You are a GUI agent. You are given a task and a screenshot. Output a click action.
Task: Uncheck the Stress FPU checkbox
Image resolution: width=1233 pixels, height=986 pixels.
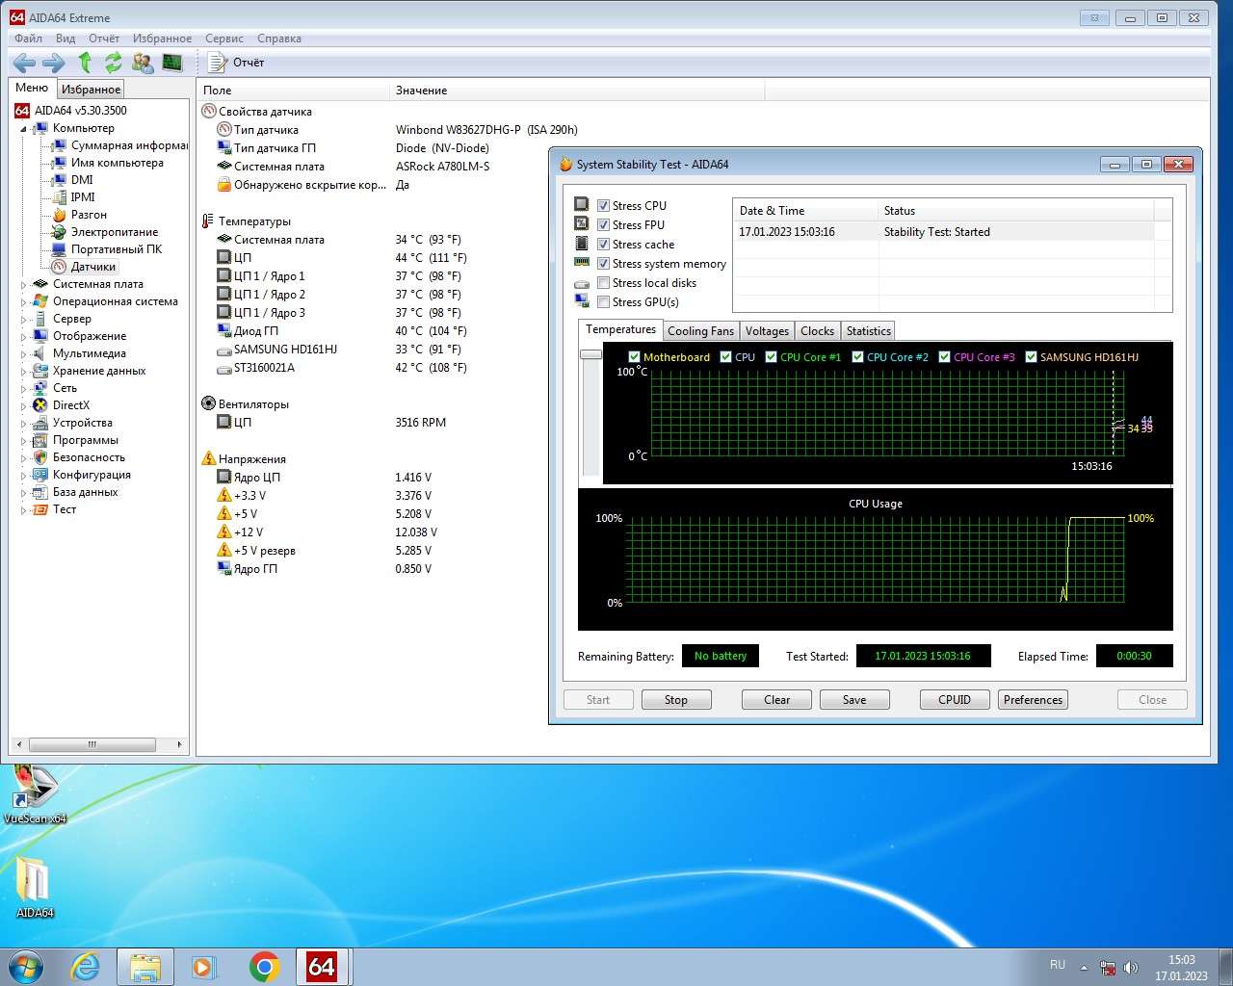coord(603,225)
